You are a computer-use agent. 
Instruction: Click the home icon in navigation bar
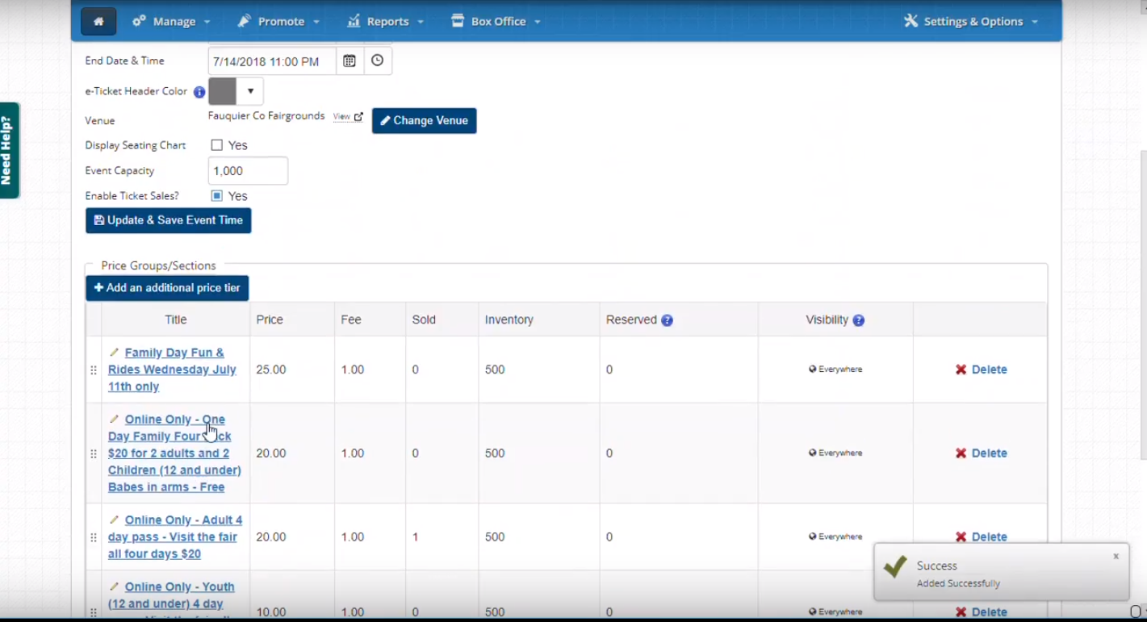[x=98, y=22]
